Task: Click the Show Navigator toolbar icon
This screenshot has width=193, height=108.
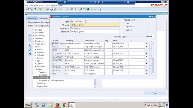Action: [35, 9]
